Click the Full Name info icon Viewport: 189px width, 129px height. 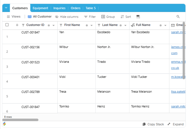tap(160, 25)
